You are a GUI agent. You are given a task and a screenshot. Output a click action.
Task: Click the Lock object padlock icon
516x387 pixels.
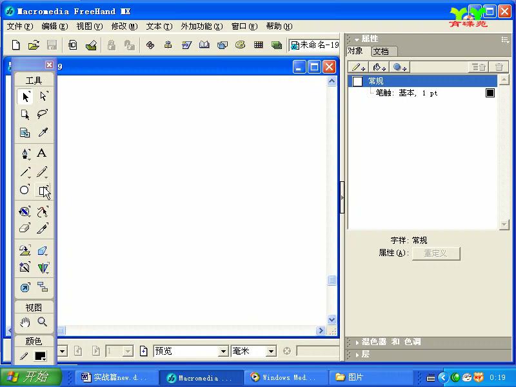click(x=112, y=45)
